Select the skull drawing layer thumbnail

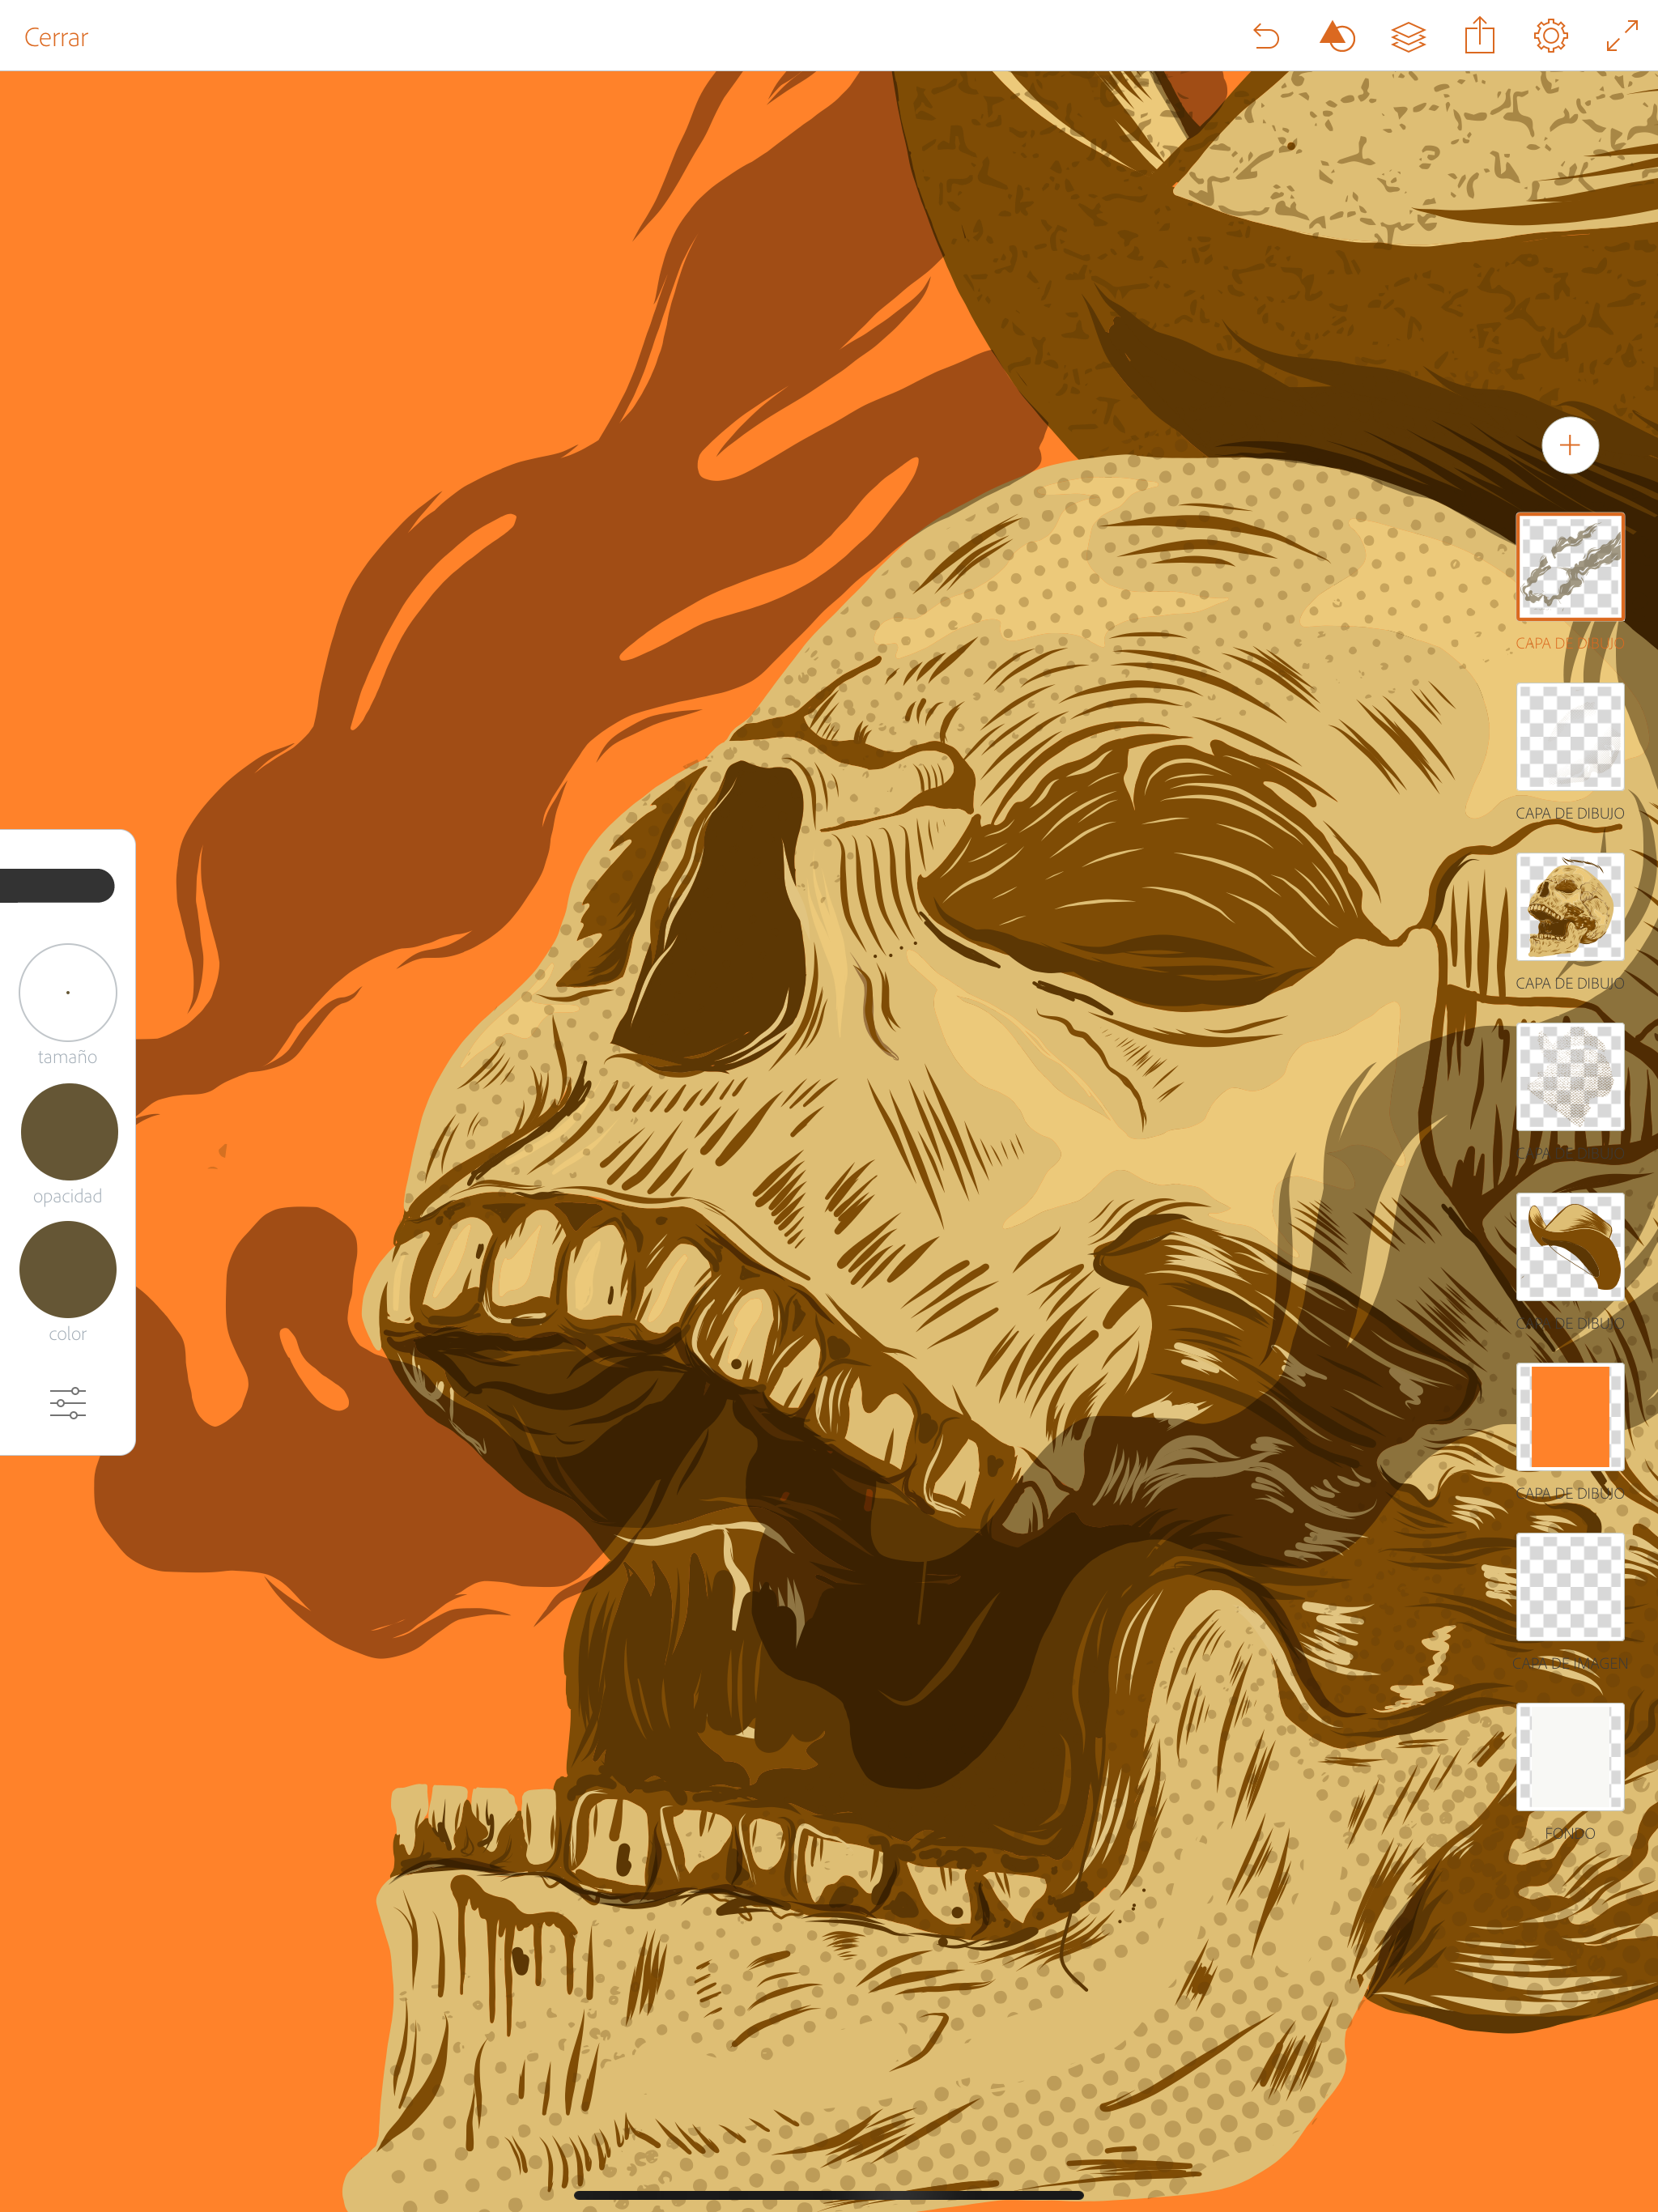click(x=1569, y=907)
